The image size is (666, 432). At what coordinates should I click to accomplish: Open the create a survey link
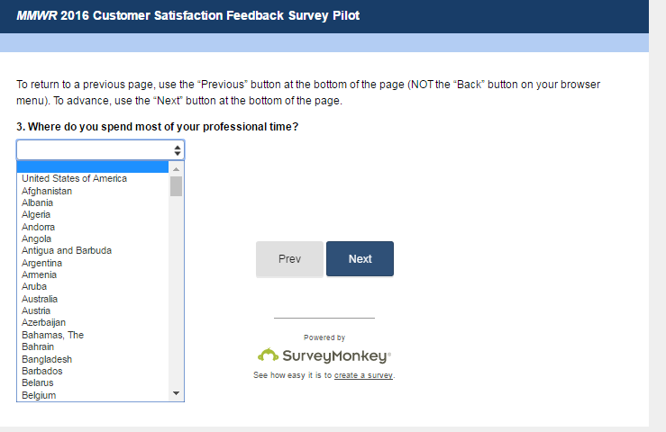click(x=363, y=375)
